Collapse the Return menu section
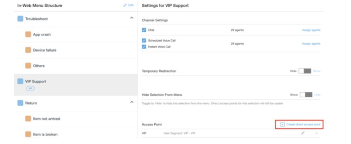This screenshot has height=144, width=351. (x=132, y=102)
